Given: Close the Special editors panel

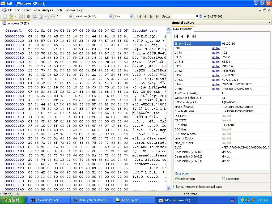Looking at the screenshot, I should coord(269,23).
